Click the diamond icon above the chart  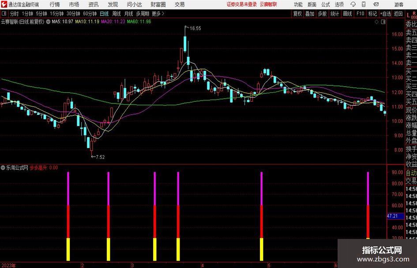click(376, 22)
